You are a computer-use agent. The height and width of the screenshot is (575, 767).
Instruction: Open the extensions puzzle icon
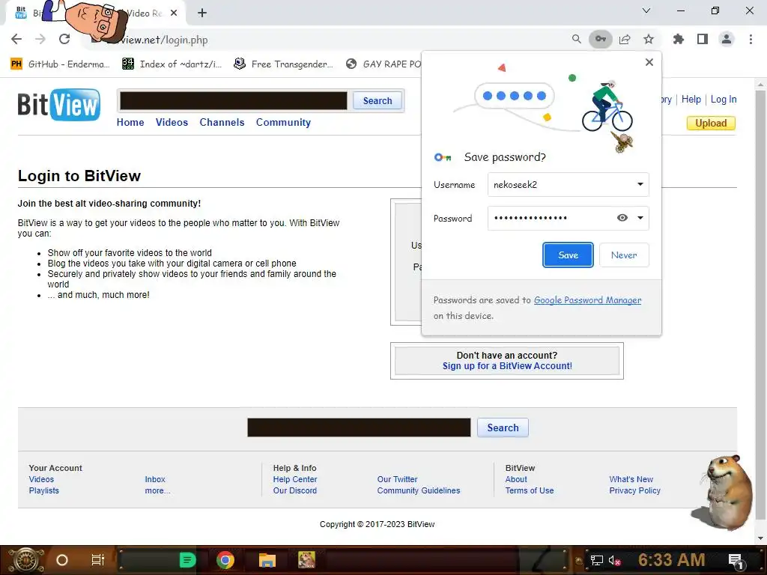678,39
